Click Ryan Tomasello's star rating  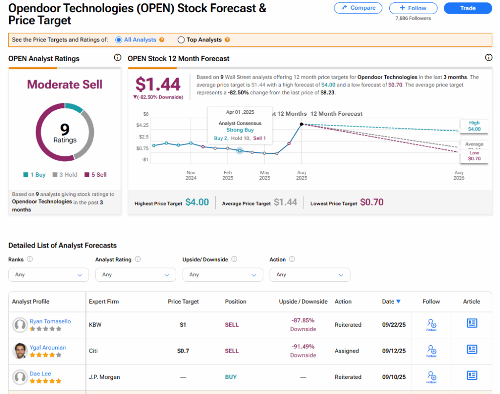[x=45, y=329]
